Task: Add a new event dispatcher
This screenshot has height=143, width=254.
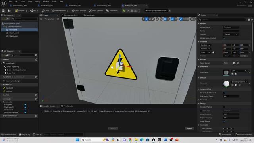Action: [36, 116]
